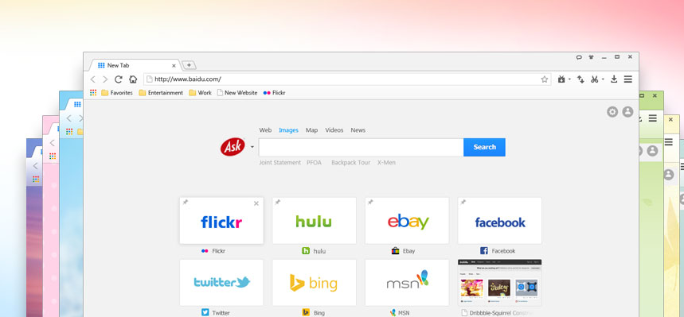
Task: Open the Entertainment bookmark folder
Action: (161, 93)
